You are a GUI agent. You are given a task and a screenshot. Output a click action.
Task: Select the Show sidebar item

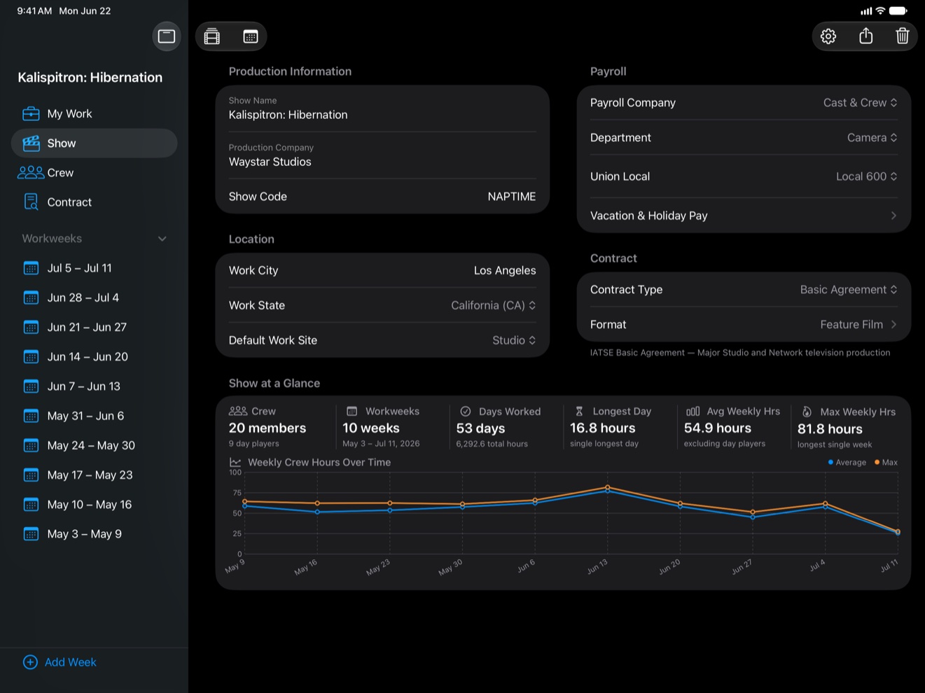[x=95, y=143]
